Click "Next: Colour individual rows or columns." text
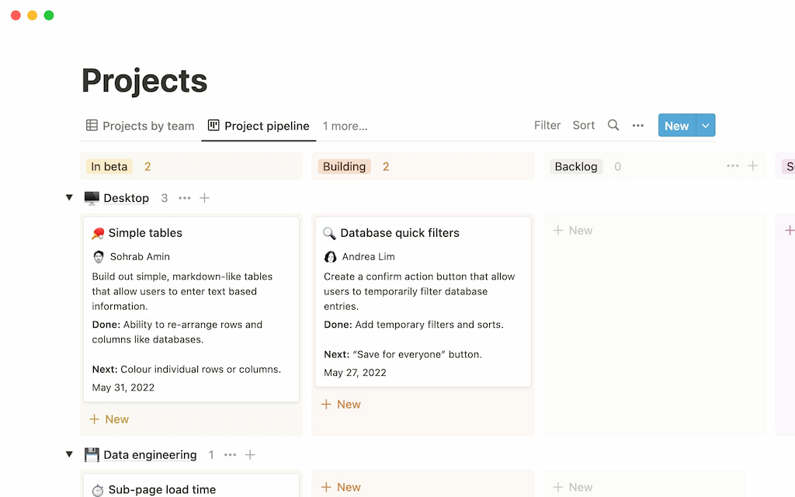795x497 pixels. (x=186, y=369)
